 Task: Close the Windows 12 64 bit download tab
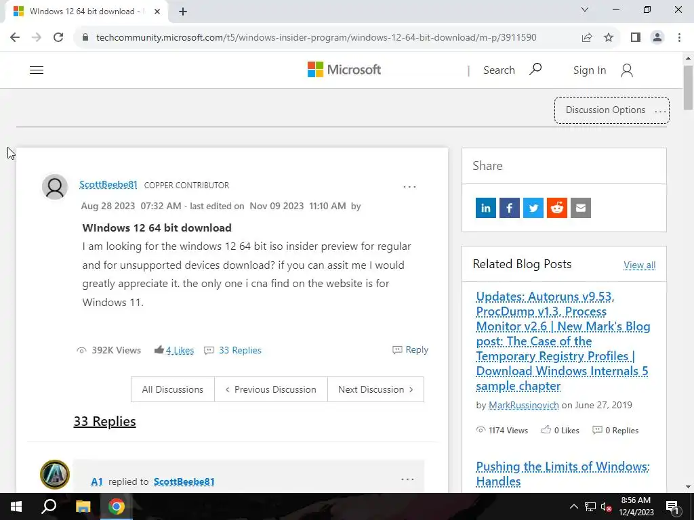point(157,12)
